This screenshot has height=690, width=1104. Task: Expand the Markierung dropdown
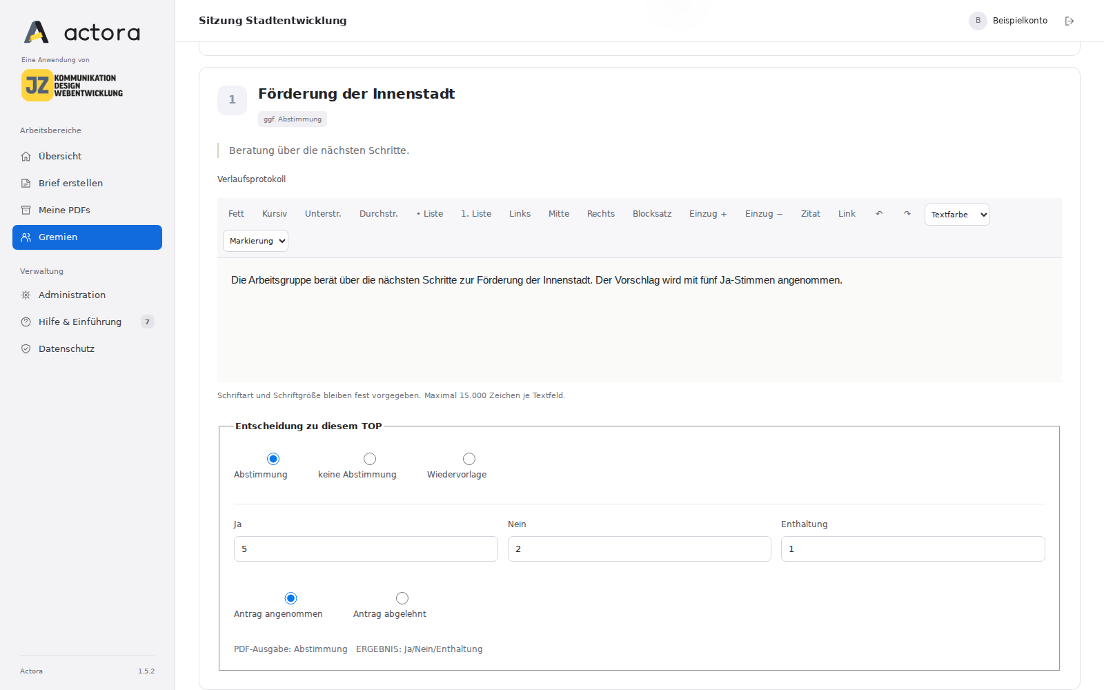click(255, 241)
